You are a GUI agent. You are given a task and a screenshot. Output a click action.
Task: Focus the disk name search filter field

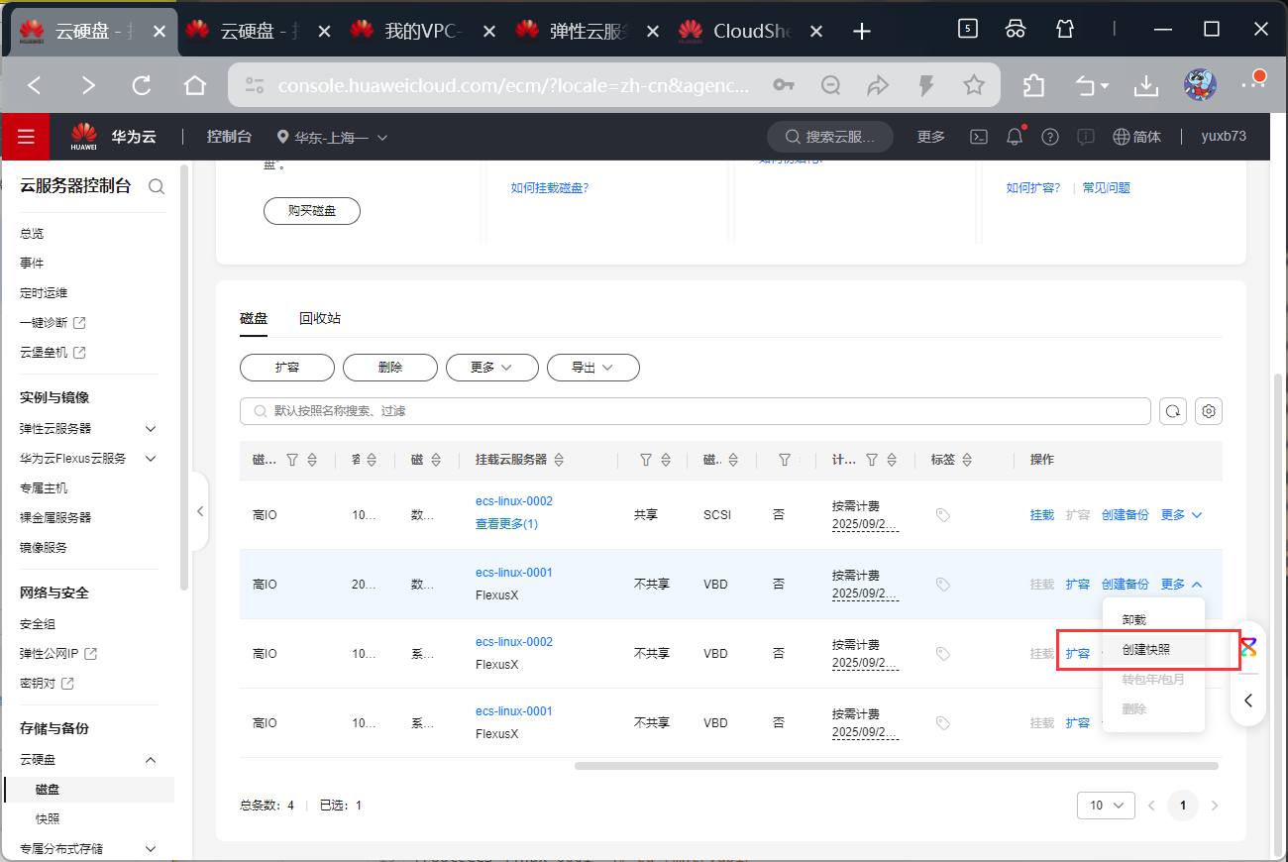(696, 411)
